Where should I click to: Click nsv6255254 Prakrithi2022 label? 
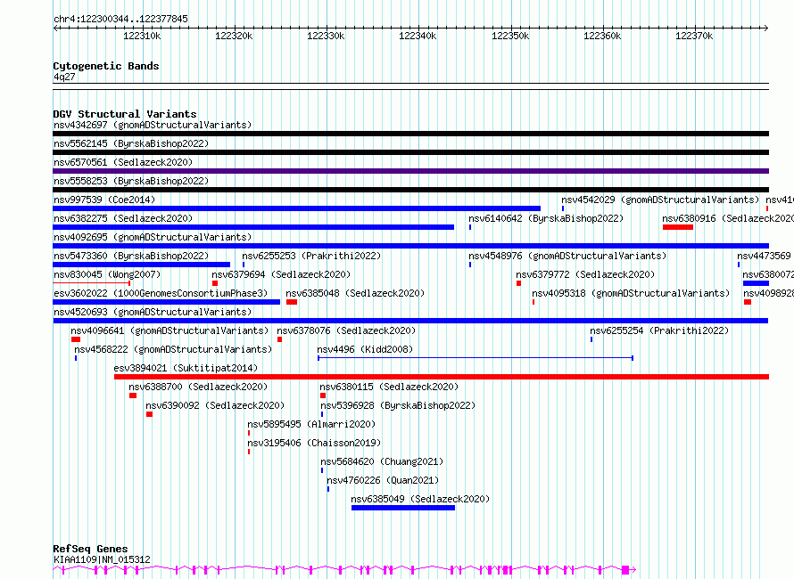click(659, 330)
